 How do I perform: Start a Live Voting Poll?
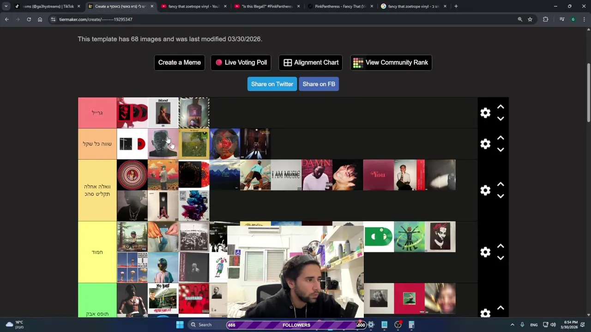click(241, 63)
